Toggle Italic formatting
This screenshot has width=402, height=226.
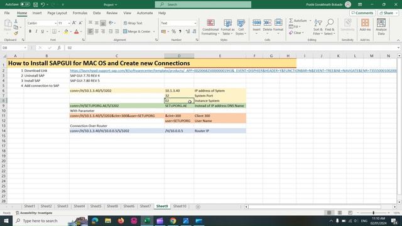pos(36,31)
